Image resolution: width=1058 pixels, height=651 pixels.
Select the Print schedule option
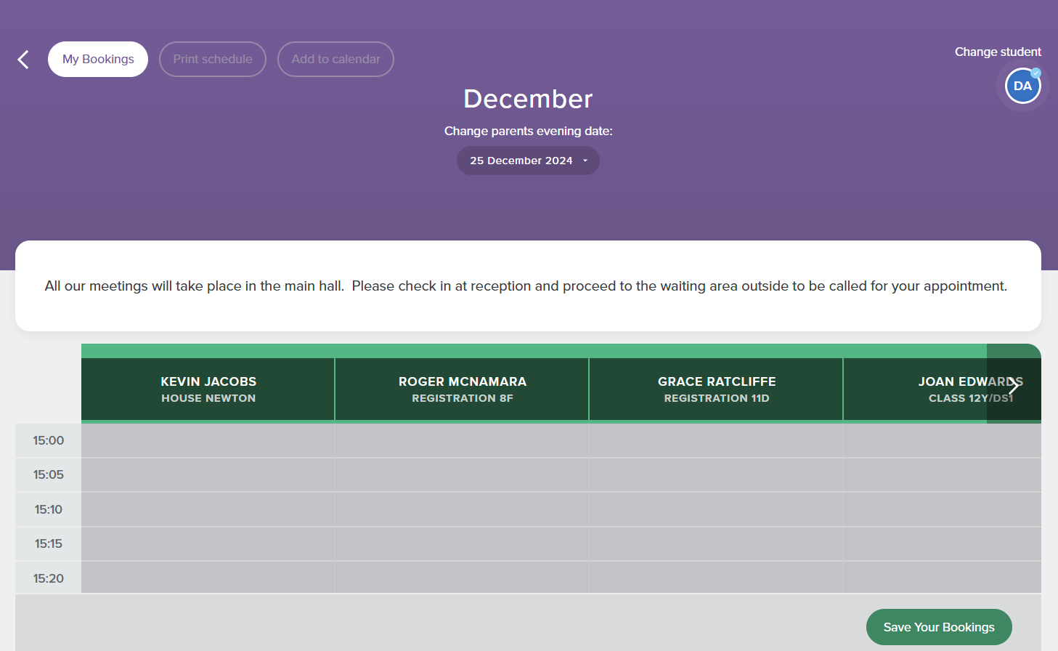coord(212,59)
